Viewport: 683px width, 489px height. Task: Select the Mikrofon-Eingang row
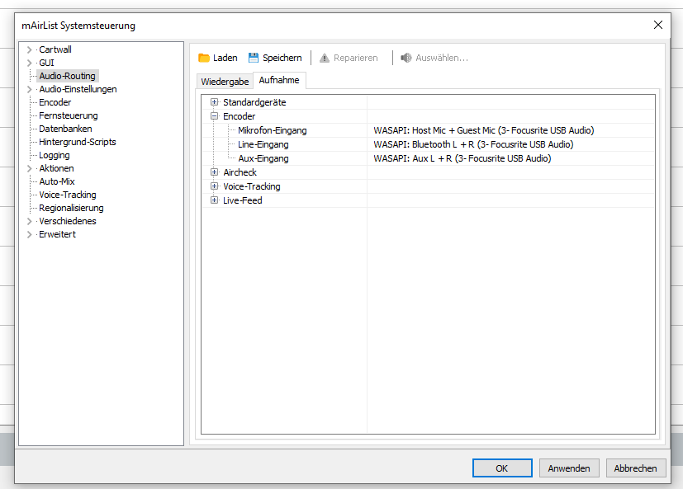[272, 130]
